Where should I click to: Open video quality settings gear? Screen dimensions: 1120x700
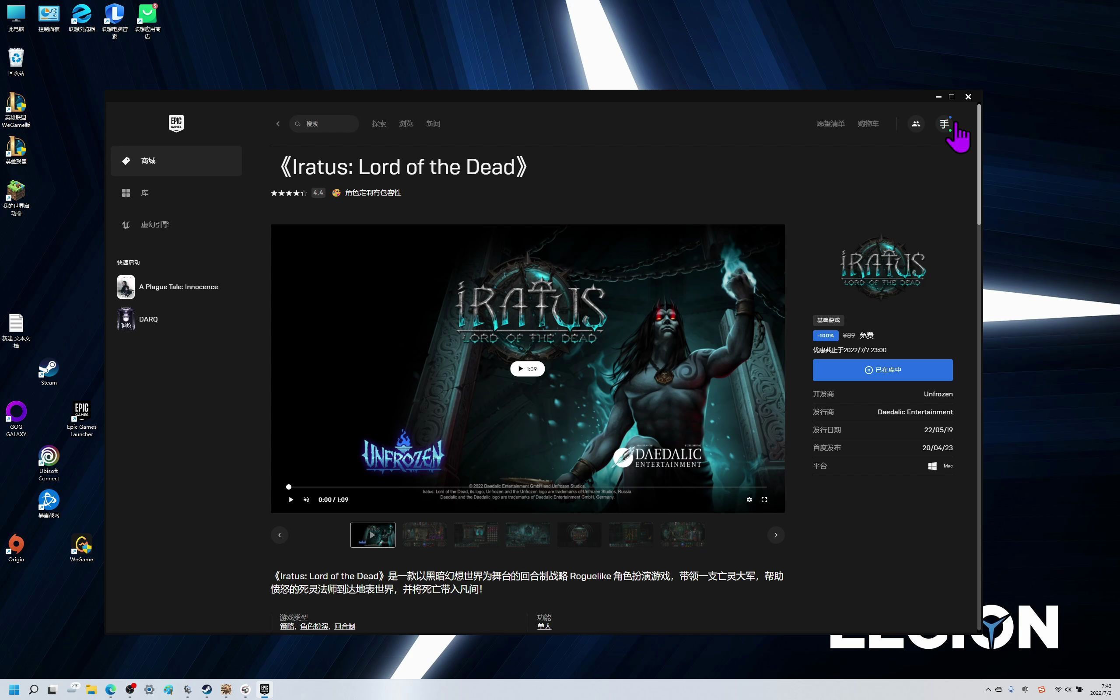[749, 500]
